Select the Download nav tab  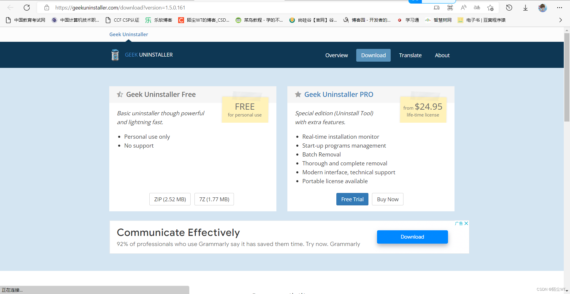pyautogui.click(x=373, y=55)
